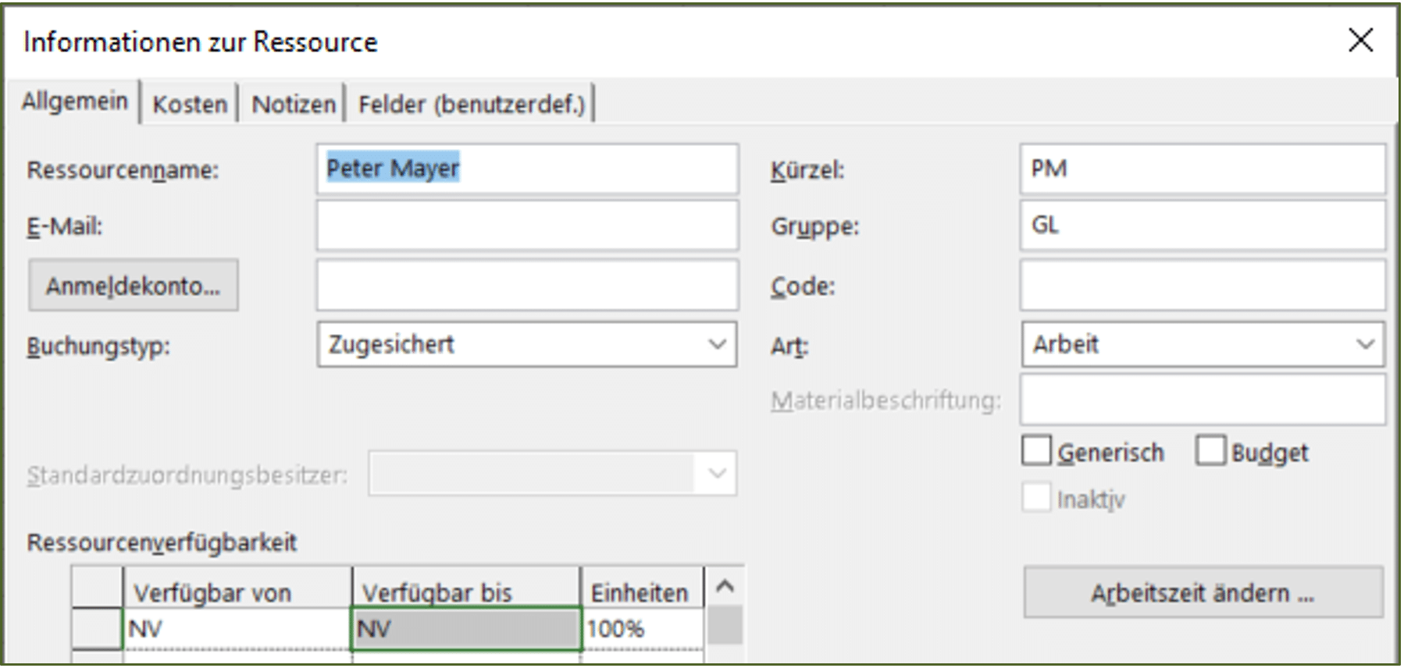This screenshot has height=668, width=1404.
Task: Select the NV cell under Verfügbar bis
Action: click(466, 628)
